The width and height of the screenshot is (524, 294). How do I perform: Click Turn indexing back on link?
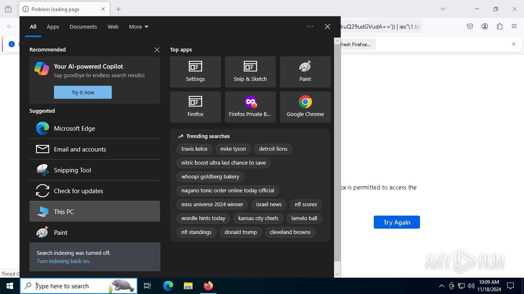63,261
